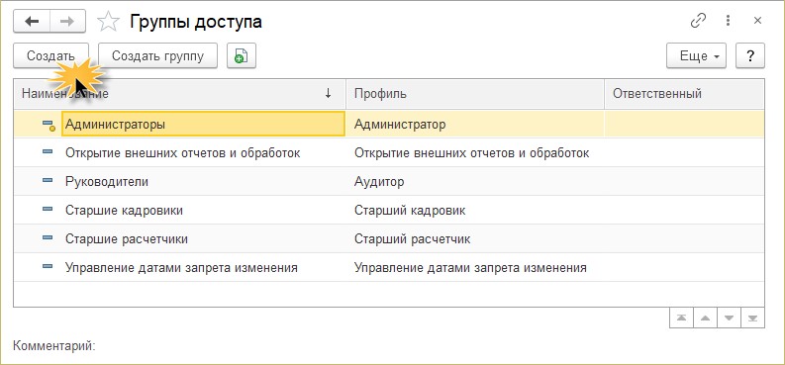Add this page to favorites star
785x365 pixels.
108,22
